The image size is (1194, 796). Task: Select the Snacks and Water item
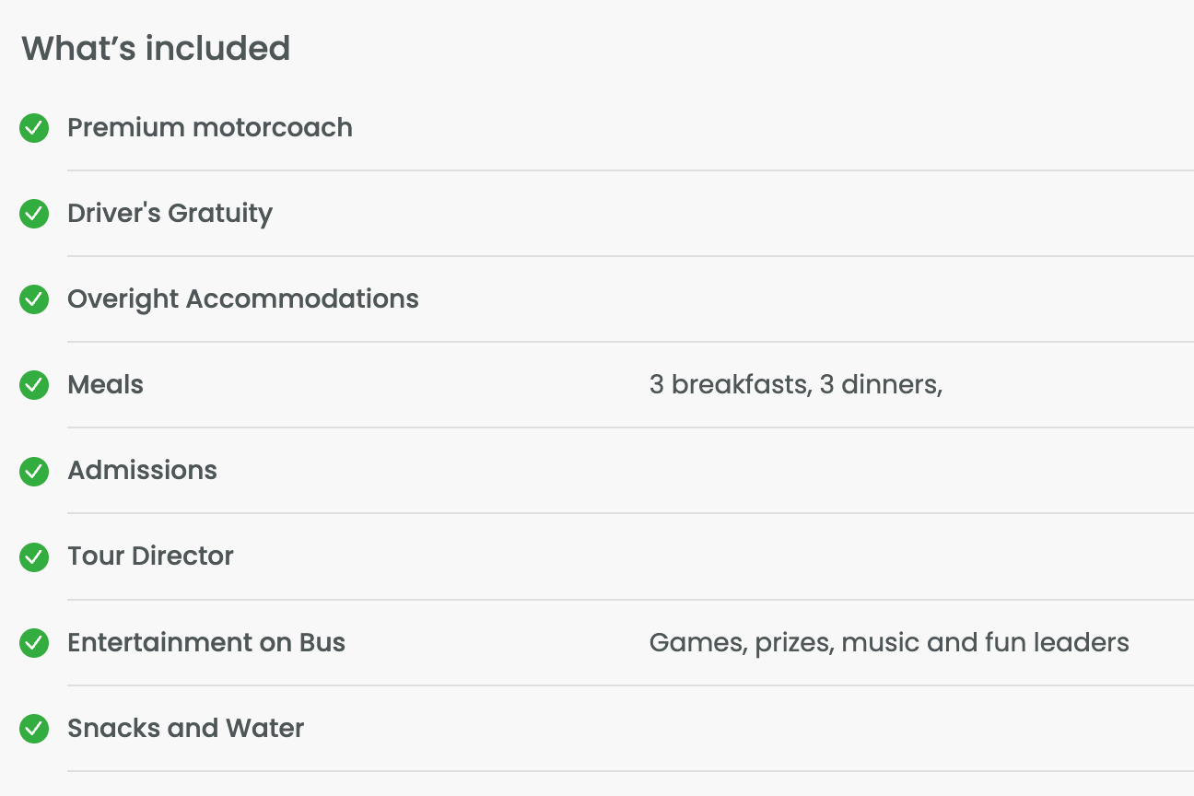click(x=185, y=728)
